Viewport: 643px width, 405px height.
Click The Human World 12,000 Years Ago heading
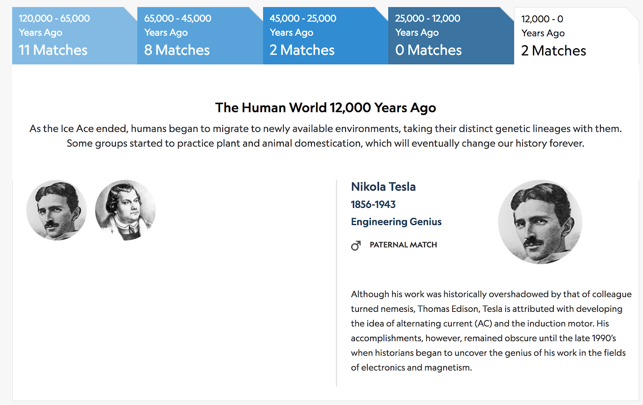(325, 108)
